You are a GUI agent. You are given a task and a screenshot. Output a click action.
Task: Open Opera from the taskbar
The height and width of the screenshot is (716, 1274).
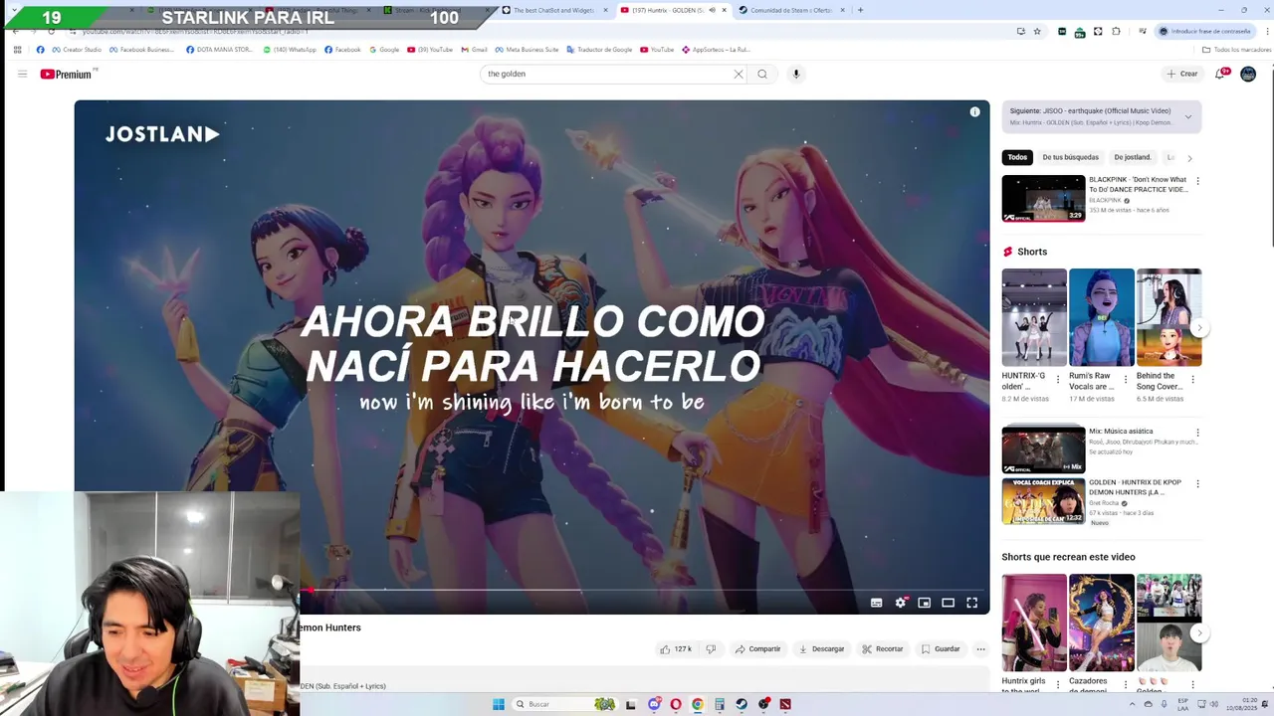pyautogui.click(x=676, y=704)
